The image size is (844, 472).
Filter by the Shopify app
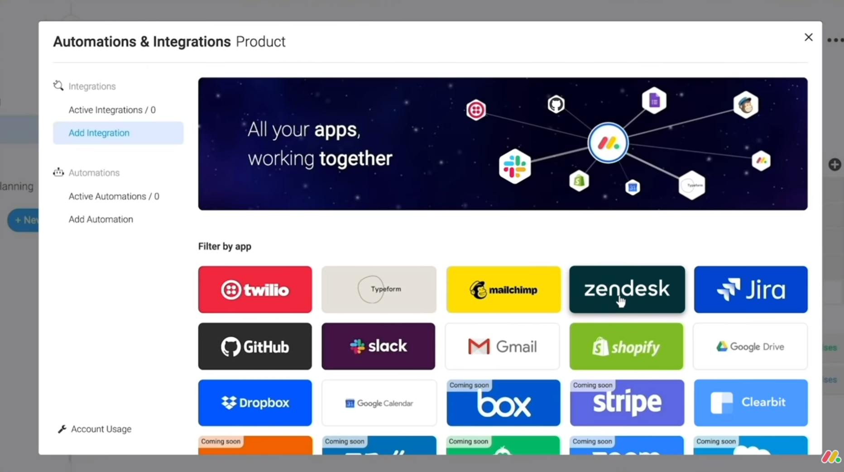626,346
